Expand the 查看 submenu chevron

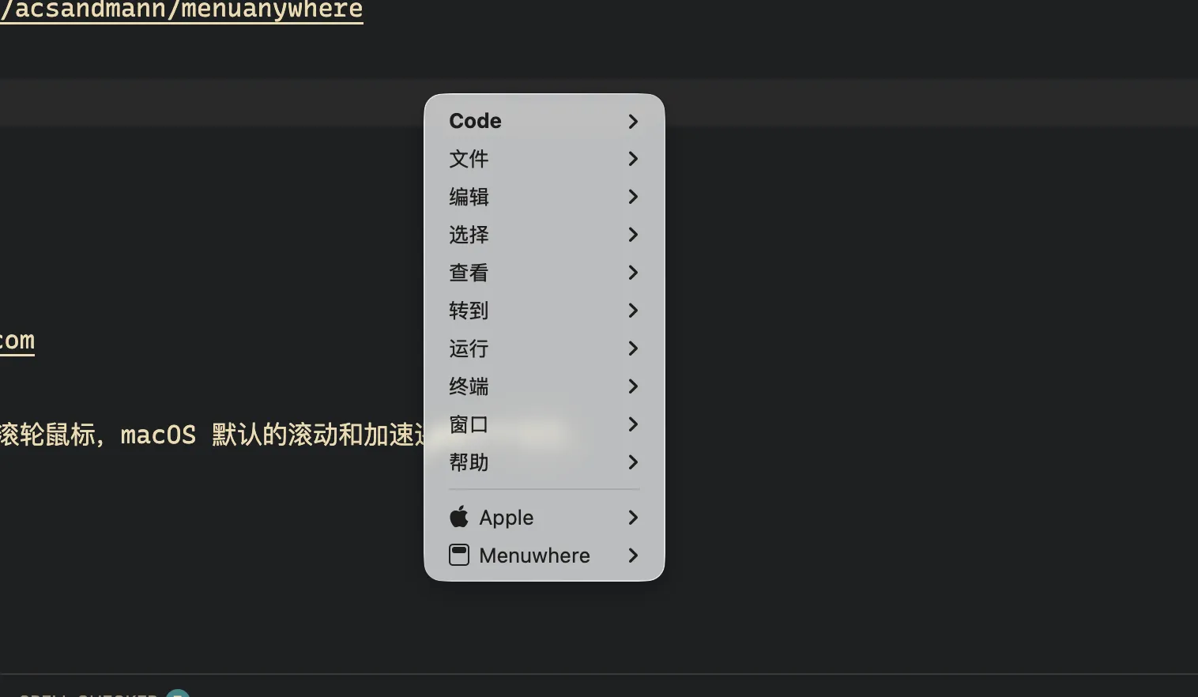(633, 273)
